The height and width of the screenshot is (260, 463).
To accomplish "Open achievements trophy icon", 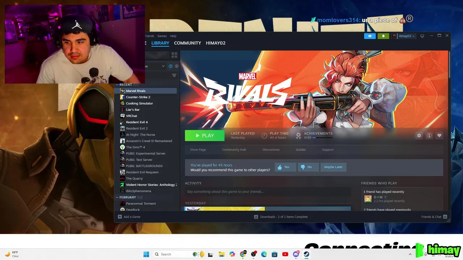I will pyautogui.click(x=298, y=135).
